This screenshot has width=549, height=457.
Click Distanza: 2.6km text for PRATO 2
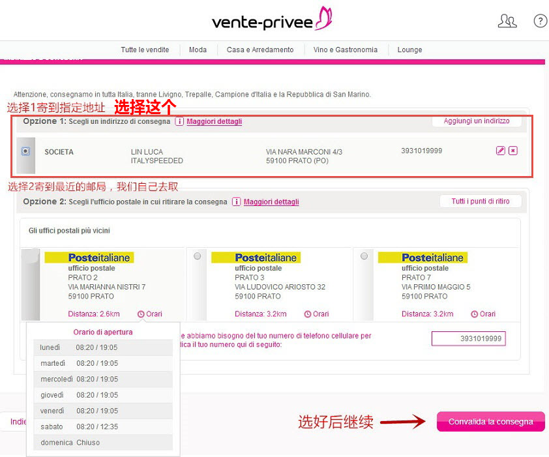94,314
